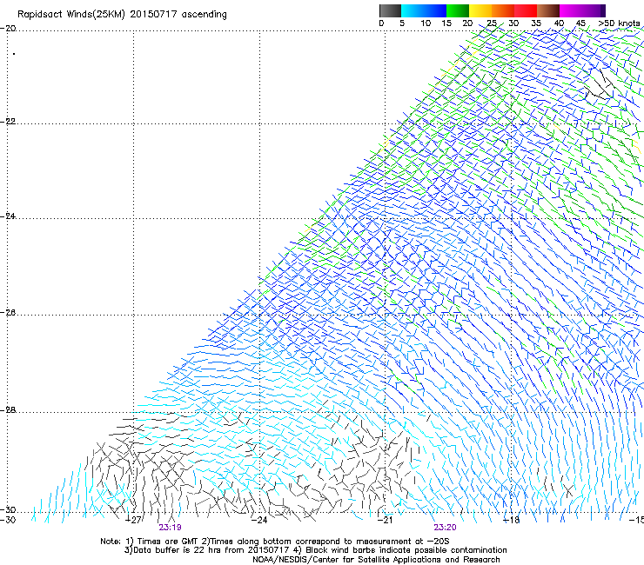Screen dimensions: 644x565
Task: Click the yellow 20-25 knots legend segment
Action: [x=480, y=10]
